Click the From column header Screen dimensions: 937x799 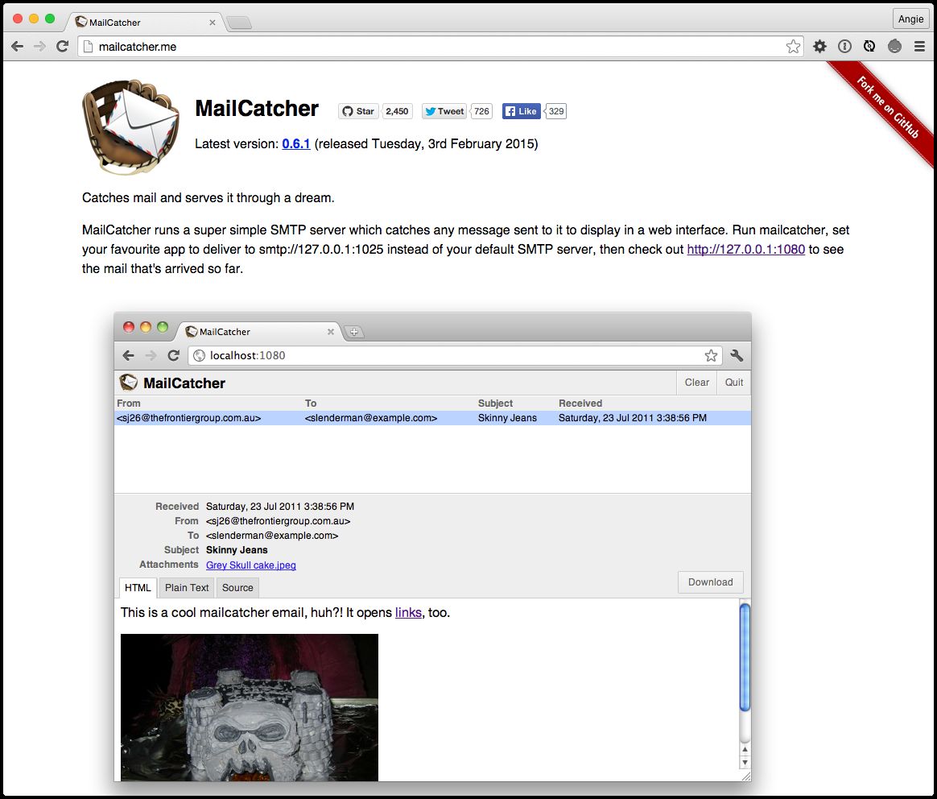(129, 403)
